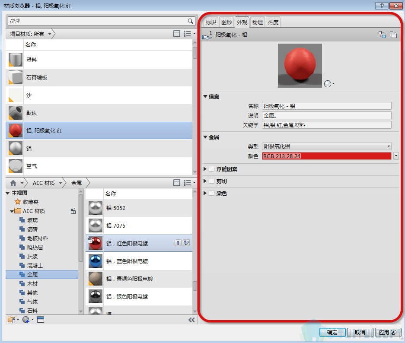This screenshot has width=405, height=343.
Task: Open the asset browser icon at bottom
Action: click(x=41, y=320)
